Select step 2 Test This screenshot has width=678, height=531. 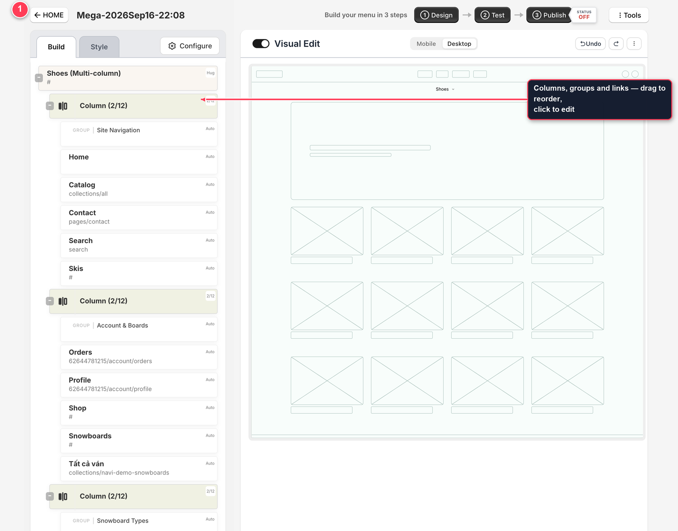pyautogui.click(x=492, y=15)
